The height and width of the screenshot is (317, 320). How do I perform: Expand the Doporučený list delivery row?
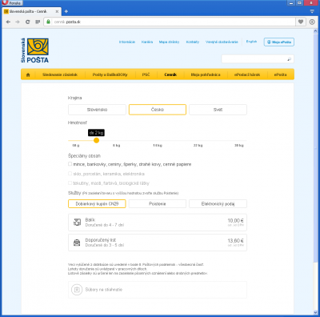[158, 243]
